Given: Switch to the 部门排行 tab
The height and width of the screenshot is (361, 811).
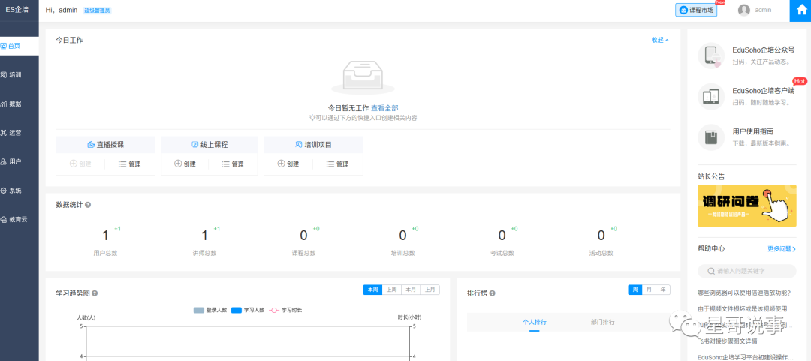Looking at the screenshot, I should (x=602, y=322).
